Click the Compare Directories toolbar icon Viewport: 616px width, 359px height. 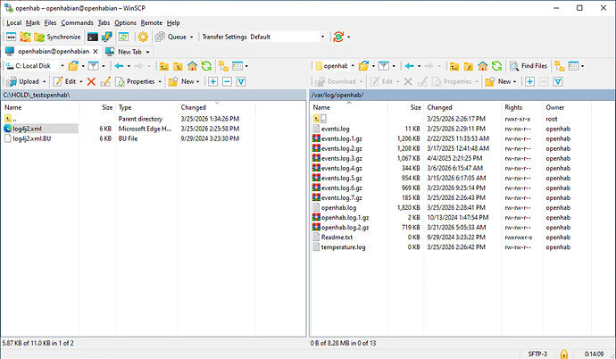(11, 37)
